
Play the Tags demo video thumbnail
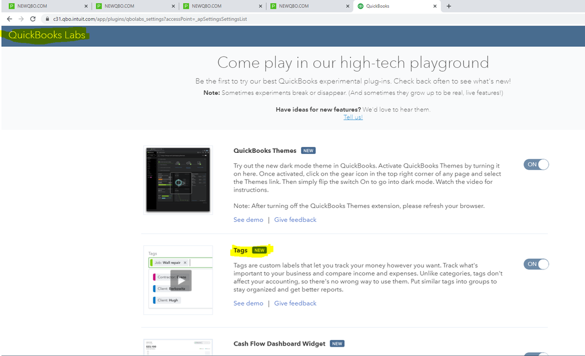coord(180,280)
